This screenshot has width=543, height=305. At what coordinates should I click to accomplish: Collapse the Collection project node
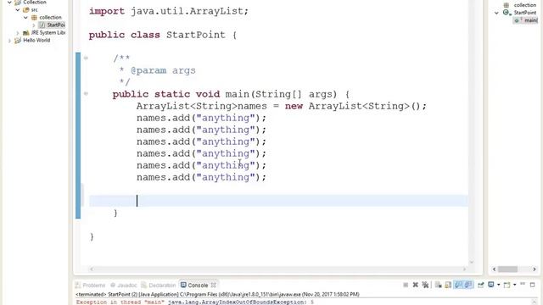pyautogui.click(x=9, y=3)
